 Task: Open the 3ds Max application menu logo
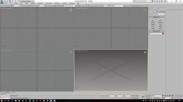2,2
